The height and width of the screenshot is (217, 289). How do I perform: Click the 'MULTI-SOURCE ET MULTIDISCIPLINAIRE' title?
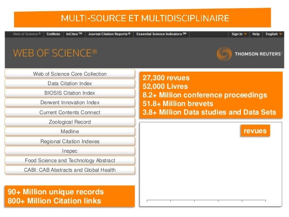pos(145,18)
